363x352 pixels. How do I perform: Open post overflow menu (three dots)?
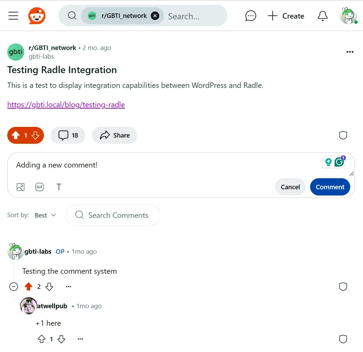350,52
